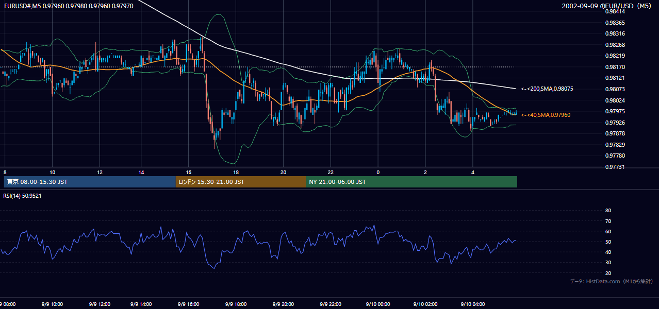This screenshot has width=659, height=309.
Task: Click hour label 18 under the price chart
Action: point(236,173)
